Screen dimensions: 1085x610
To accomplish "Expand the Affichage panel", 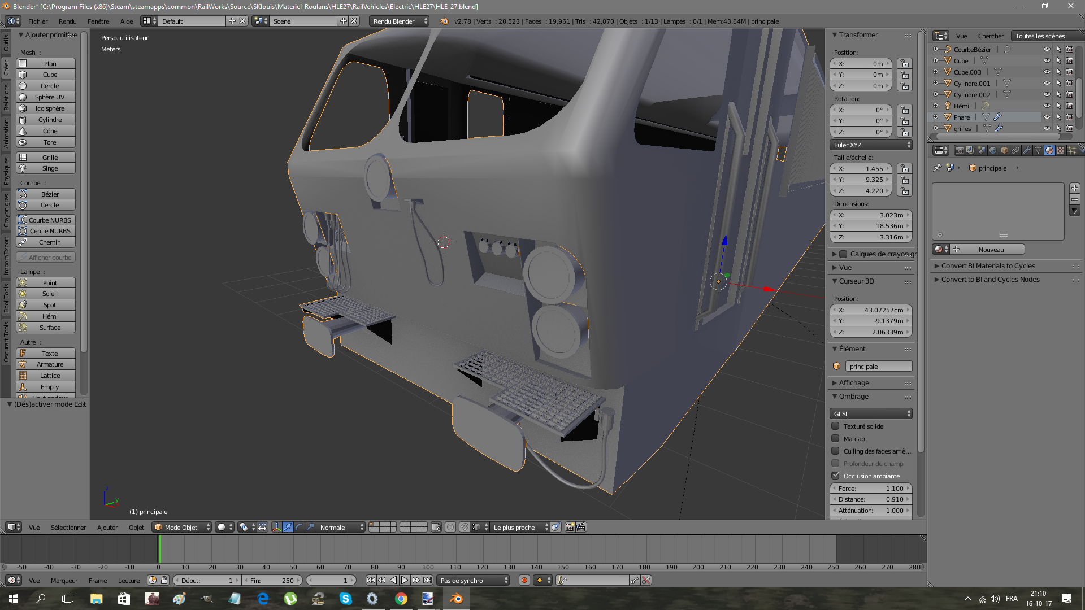I will (853, 382).
